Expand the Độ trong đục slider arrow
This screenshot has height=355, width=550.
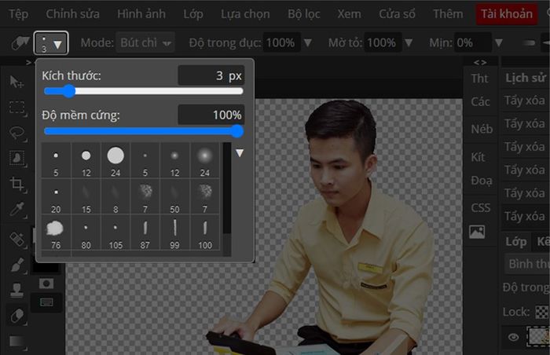pos(308,42)
